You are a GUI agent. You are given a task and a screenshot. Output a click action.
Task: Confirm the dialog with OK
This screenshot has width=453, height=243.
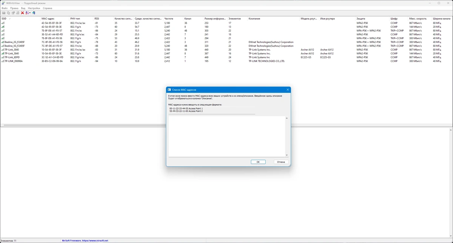(258, 162)
